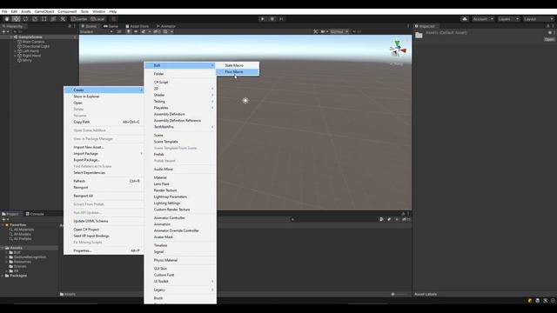Toggle Pivot/Center handle position
This screenshot has height=313, width=557.
(x=79, y=19)
